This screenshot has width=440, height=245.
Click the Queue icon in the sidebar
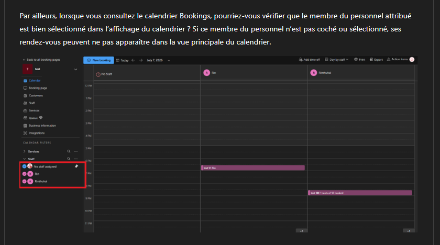25,118
